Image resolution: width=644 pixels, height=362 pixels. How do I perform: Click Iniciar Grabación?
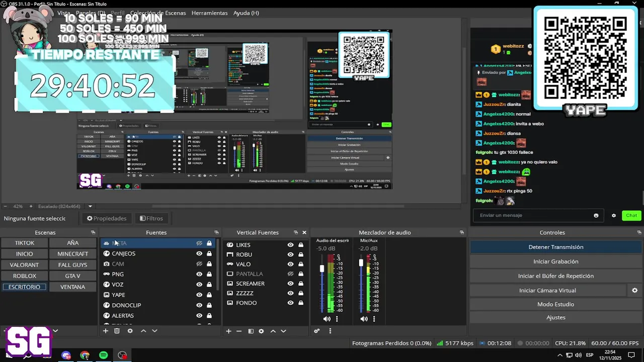pyautogui.click(x=556, y=261)
